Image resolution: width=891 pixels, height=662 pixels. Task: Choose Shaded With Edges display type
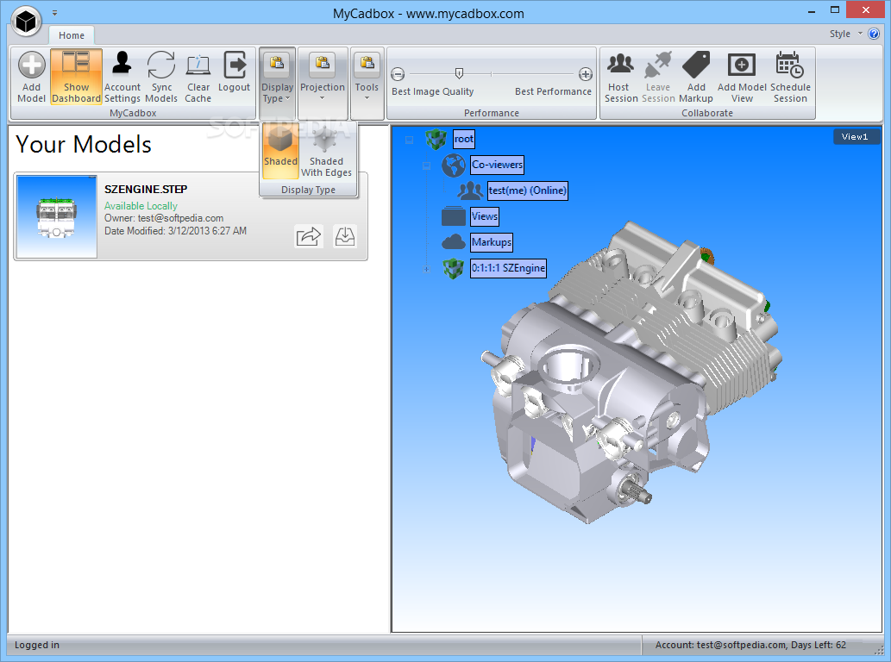pyautogui.click(x=326, y=150)
